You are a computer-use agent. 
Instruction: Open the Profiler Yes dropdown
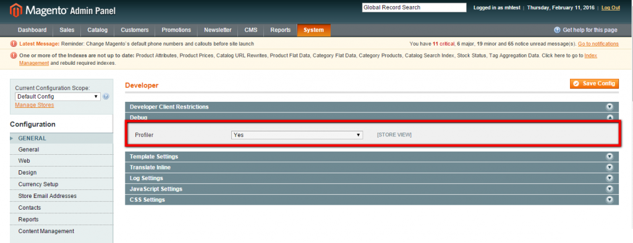(x=297, y=135)
